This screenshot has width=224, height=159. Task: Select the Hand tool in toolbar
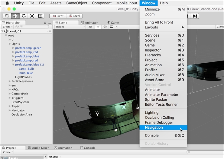(7, 16)
